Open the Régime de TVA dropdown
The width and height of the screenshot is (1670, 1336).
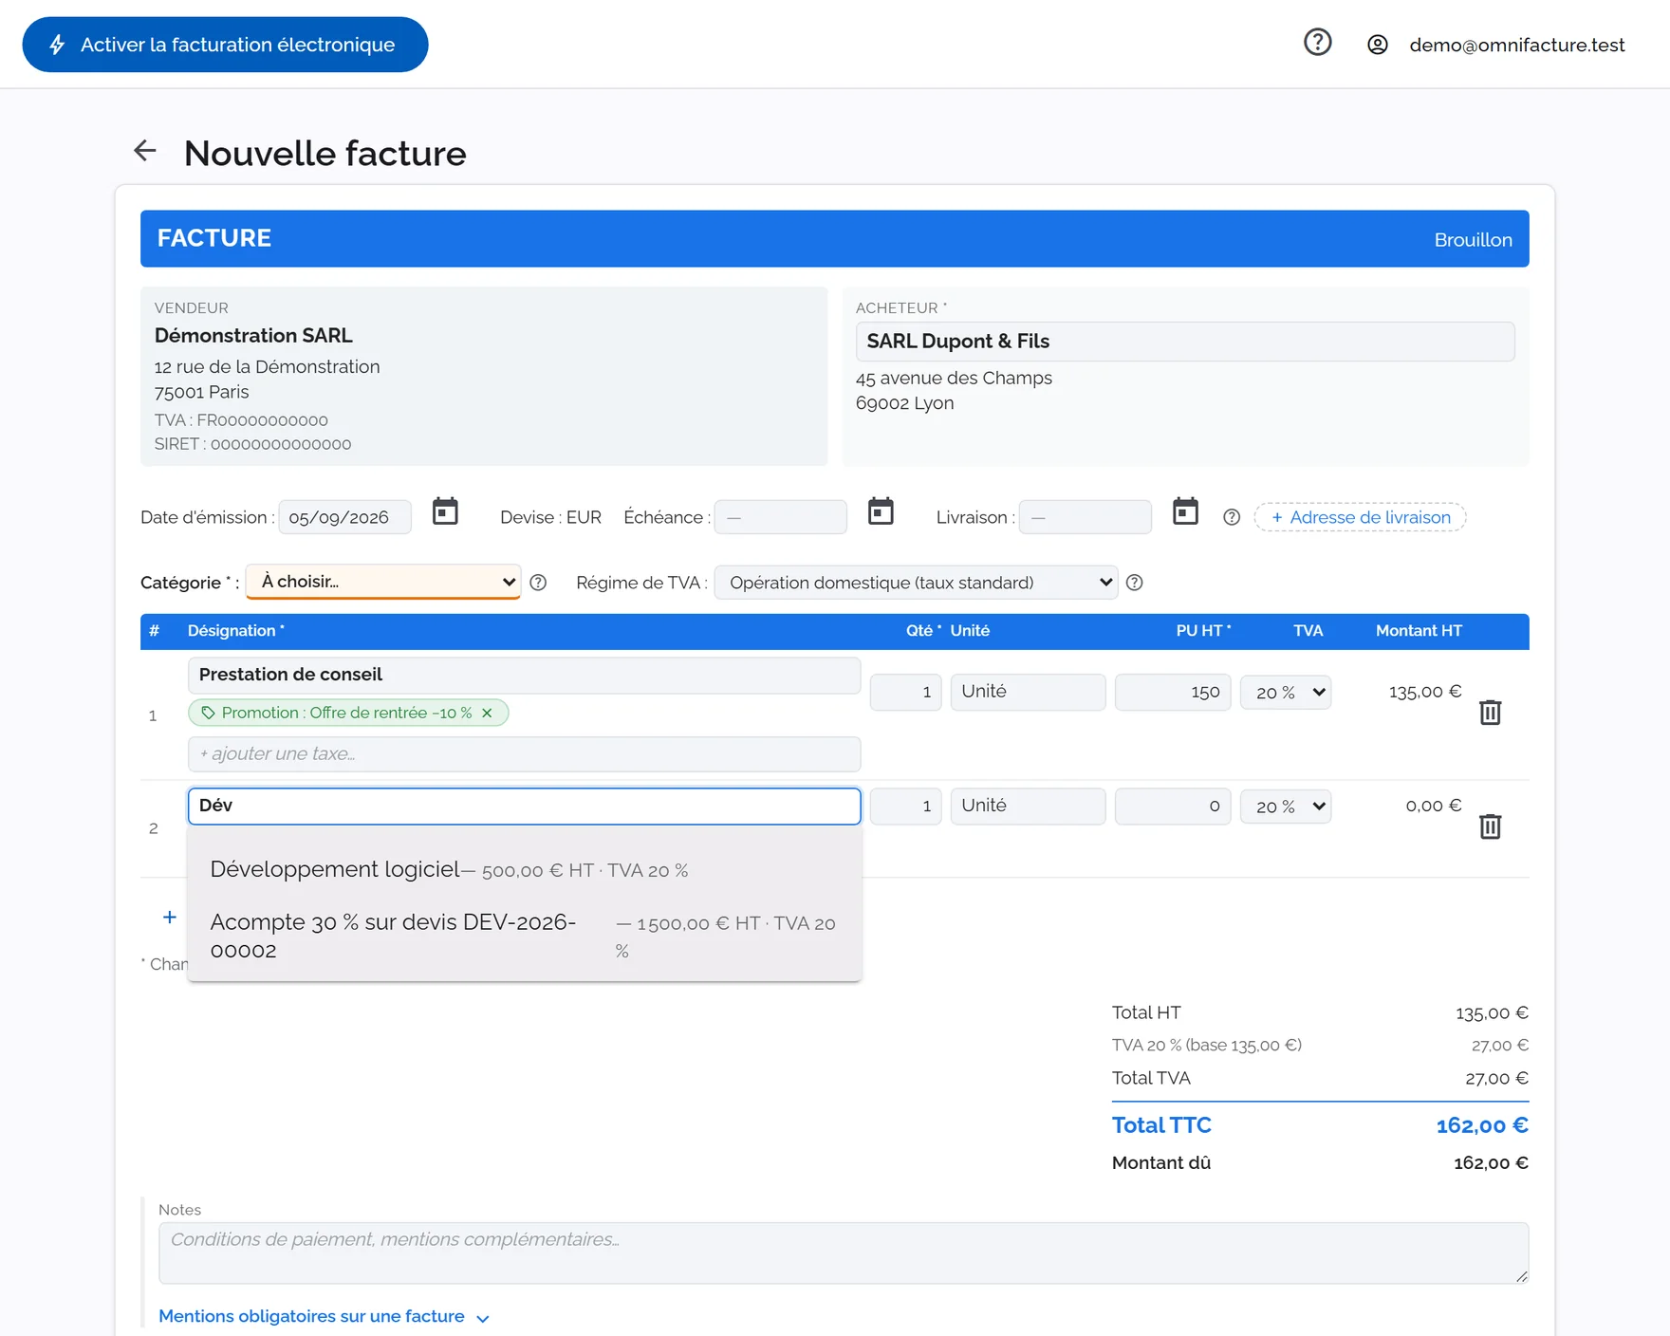click(x=916, y=583)
